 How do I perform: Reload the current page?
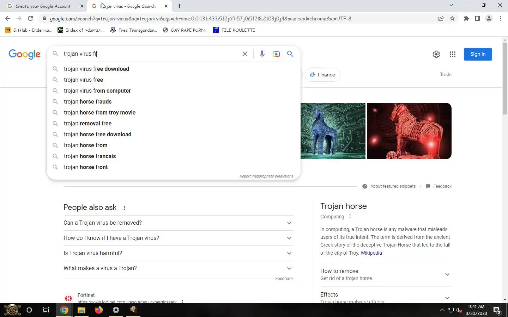coord(30,19)
